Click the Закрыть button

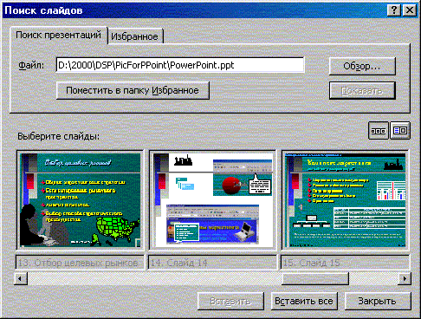click(378, 301)
